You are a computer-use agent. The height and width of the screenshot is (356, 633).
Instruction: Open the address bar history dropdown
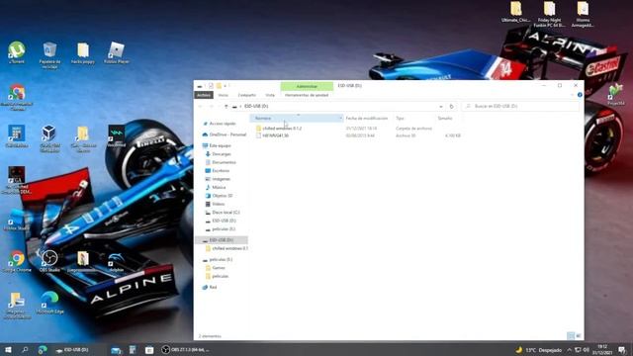[441, 106]
